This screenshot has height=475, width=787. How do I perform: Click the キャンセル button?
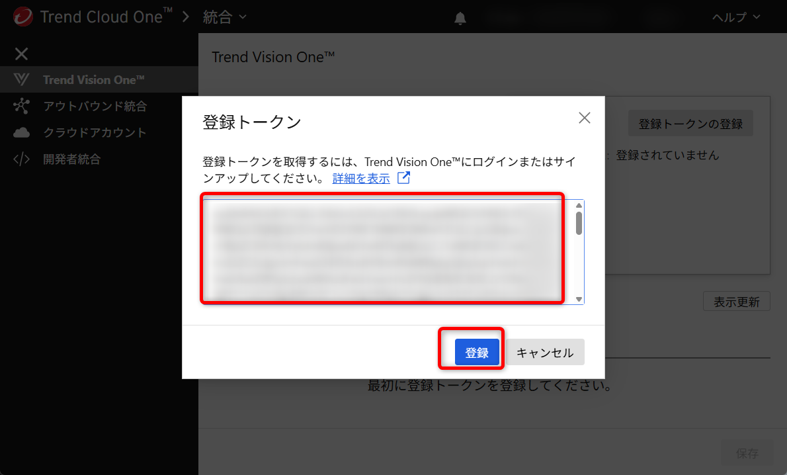pyautogui.click(x=545, y=353)
